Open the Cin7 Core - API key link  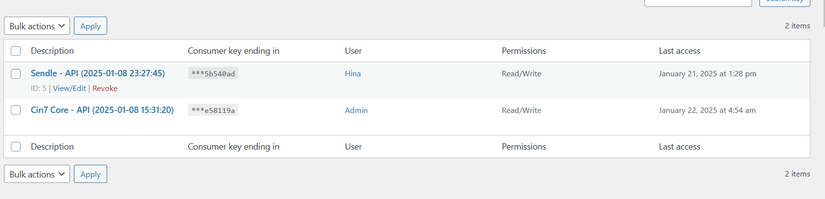tap(102, 110)
